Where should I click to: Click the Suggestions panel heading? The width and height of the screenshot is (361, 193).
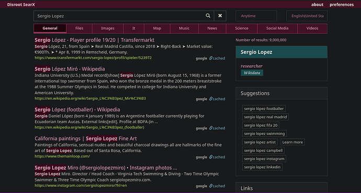255,93
